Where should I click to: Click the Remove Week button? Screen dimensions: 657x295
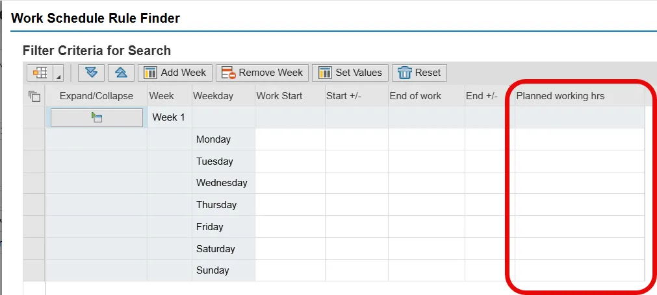(262, 73)
